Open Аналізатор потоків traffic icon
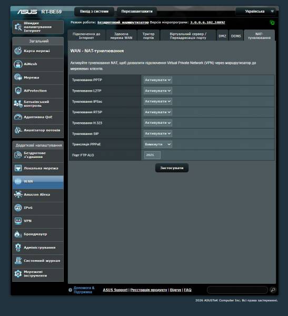The width and height of the screenshot is (288, 316). (x=18, y=130)
